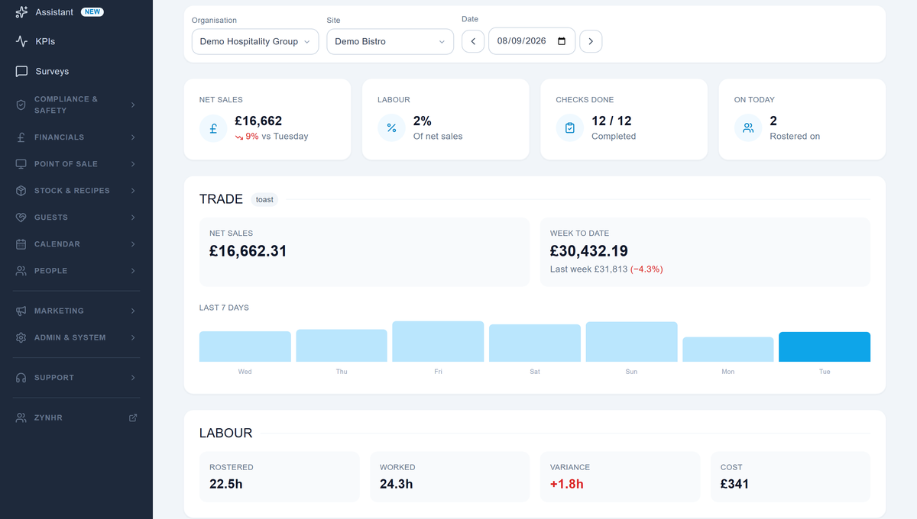Image resolution: width=917 pixels, height=519 pixels.
Task: Click the Checks Done clipboard icon
Action: pyautogui.click(x=570, y=128)
